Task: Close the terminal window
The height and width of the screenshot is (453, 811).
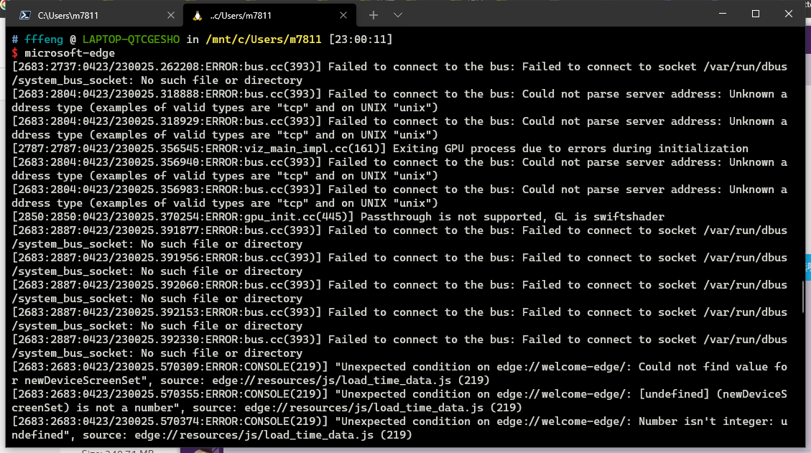Action: 789,14
